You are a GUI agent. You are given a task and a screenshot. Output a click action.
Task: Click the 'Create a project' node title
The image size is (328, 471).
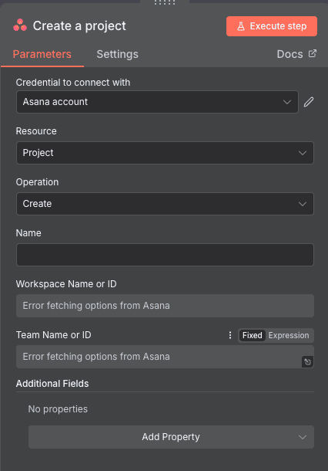tap(79, 25)
